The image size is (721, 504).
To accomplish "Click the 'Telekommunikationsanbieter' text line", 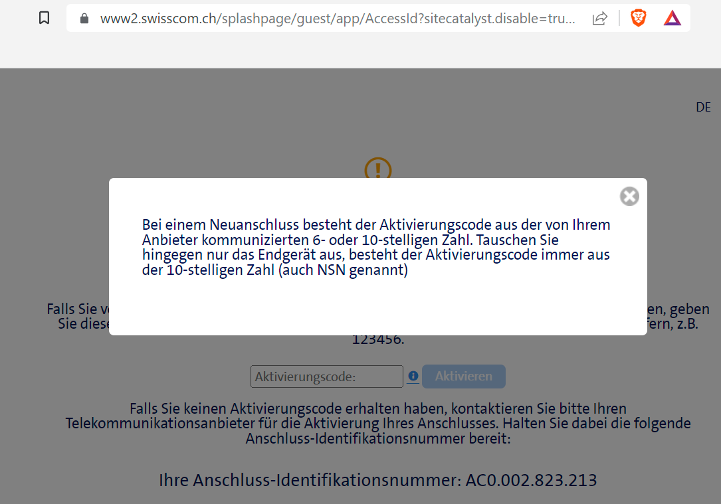I will pyautogui.click(x=377, y=423).
